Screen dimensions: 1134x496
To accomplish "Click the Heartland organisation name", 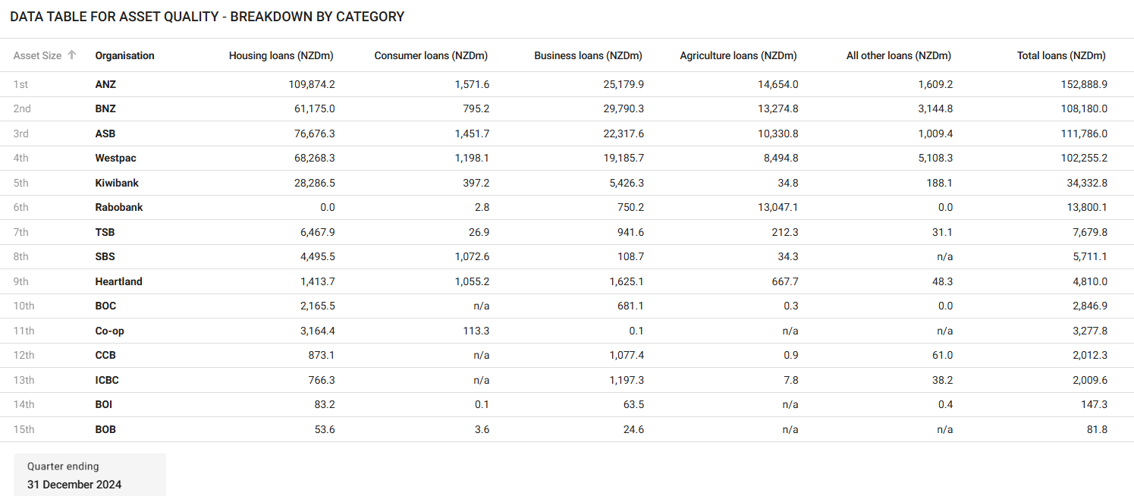I will (x=118, y=281).
